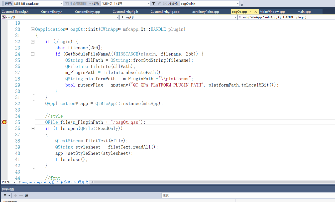Open the init member function dropdown
The width and height of the screenshot is (335, 202).
pos(286,17)
